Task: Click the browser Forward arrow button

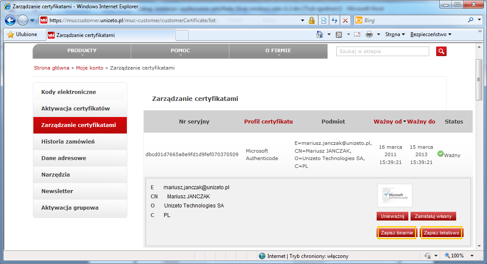Action: coord(23,20)
